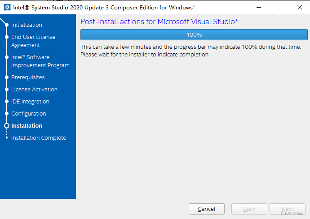Select the Installation Complete step
Screen dimensions: 310x219
(38, 138)
